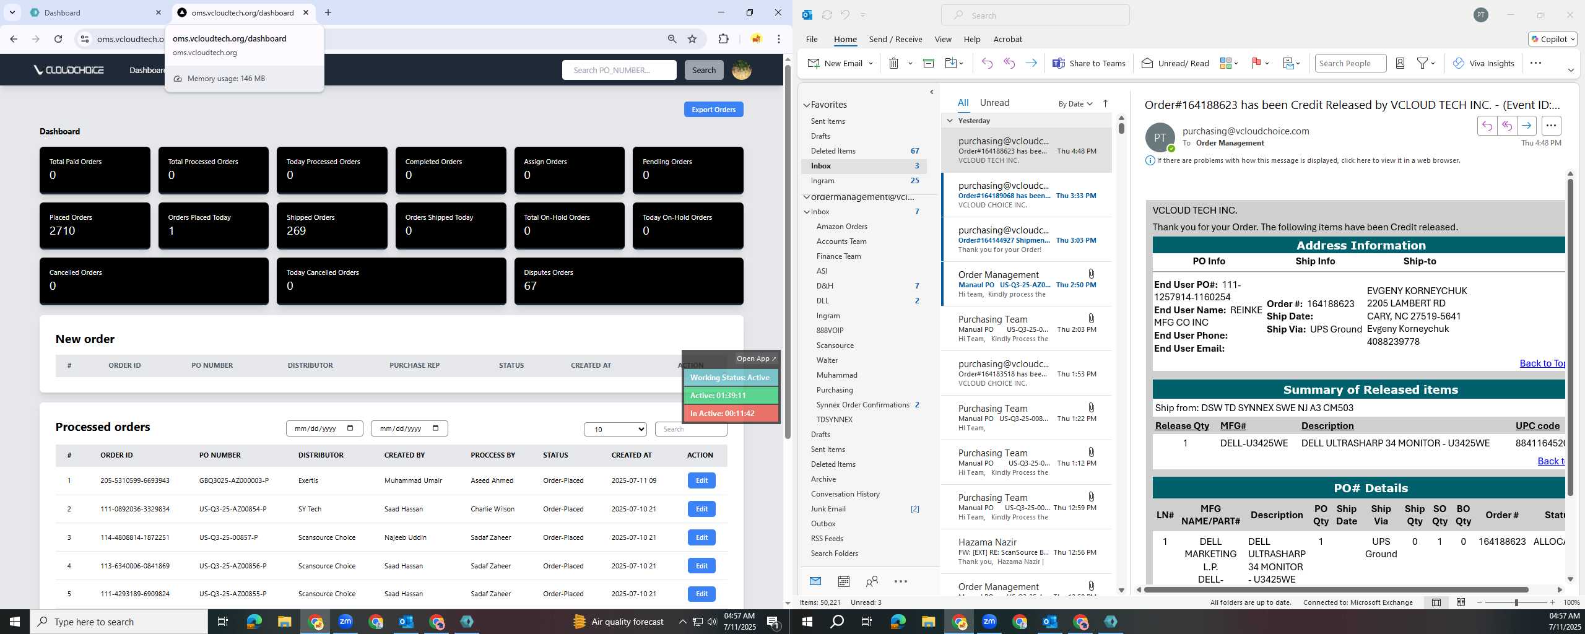Image resolution: width=1585 pixels, height=634 pixels.
Task: Click the Reply icon in the reading pane header
Action: click(x=1487, y=126)
